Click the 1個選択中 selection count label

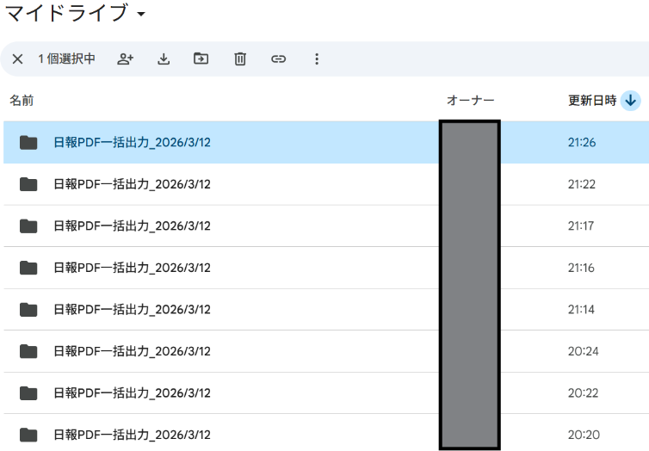pos(66,59)
